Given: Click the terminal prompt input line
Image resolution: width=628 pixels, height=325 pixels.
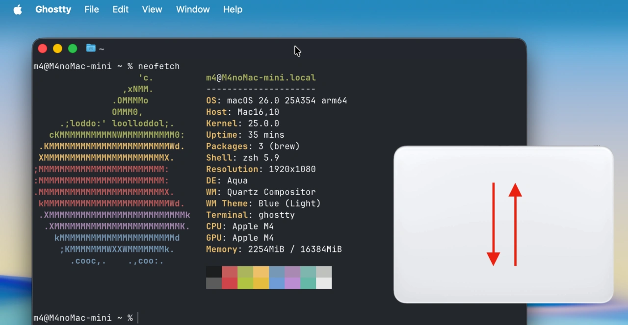Looking at the screenshot, I should tap(137, 317).
